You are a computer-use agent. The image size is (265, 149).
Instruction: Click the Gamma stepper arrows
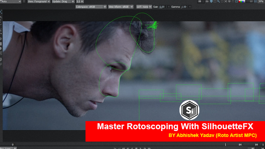coord(188,7)
